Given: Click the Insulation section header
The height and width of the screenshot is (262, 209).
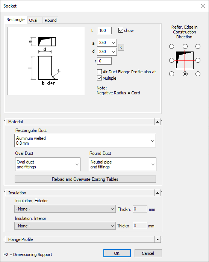Looking at the screenshot, I should (x=80, y=193).
